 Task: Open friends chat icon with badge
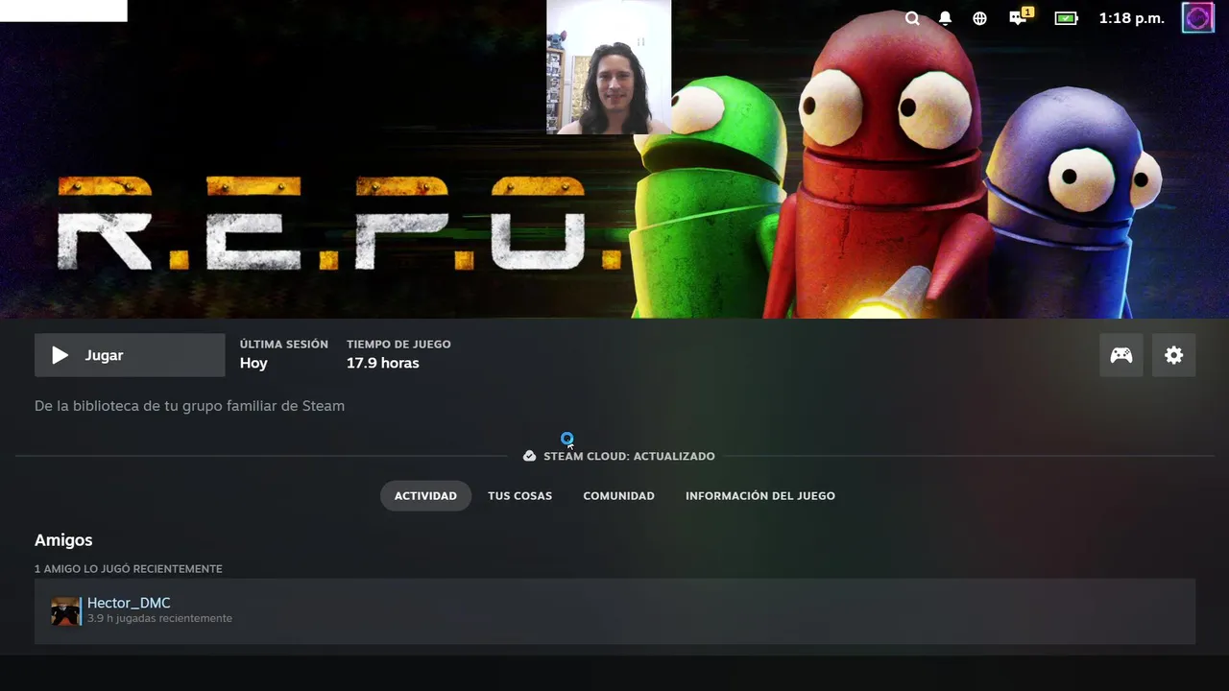1020,16
